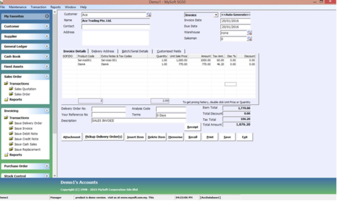Click the Customer input field

click(114, 15)
